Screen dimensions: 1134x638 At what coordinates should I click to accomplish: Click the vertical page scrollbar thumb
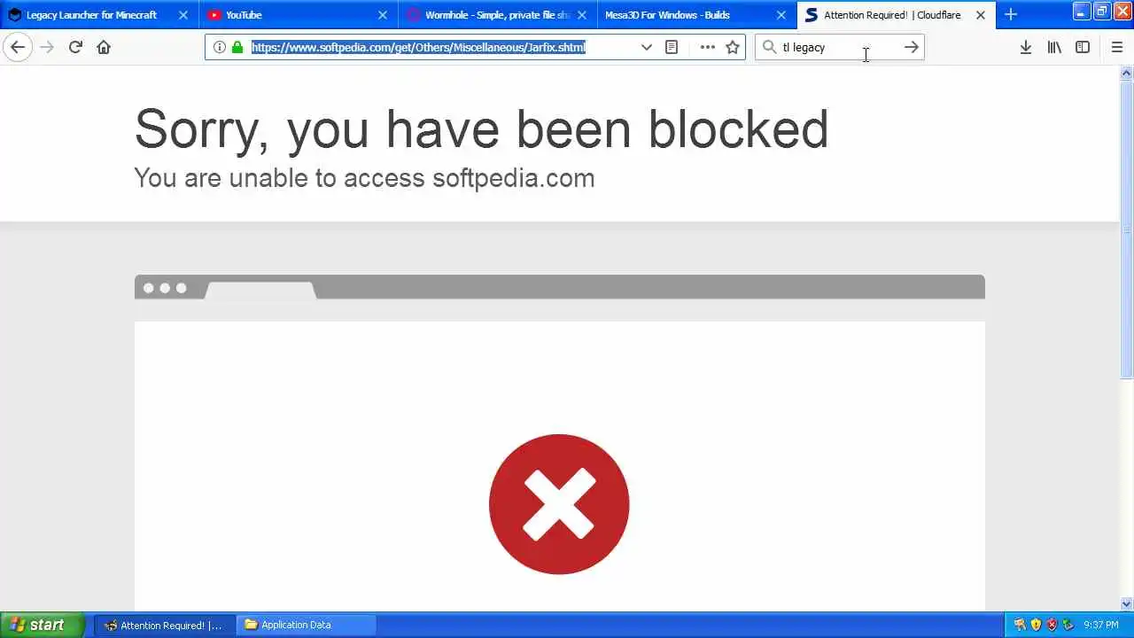1126,230
